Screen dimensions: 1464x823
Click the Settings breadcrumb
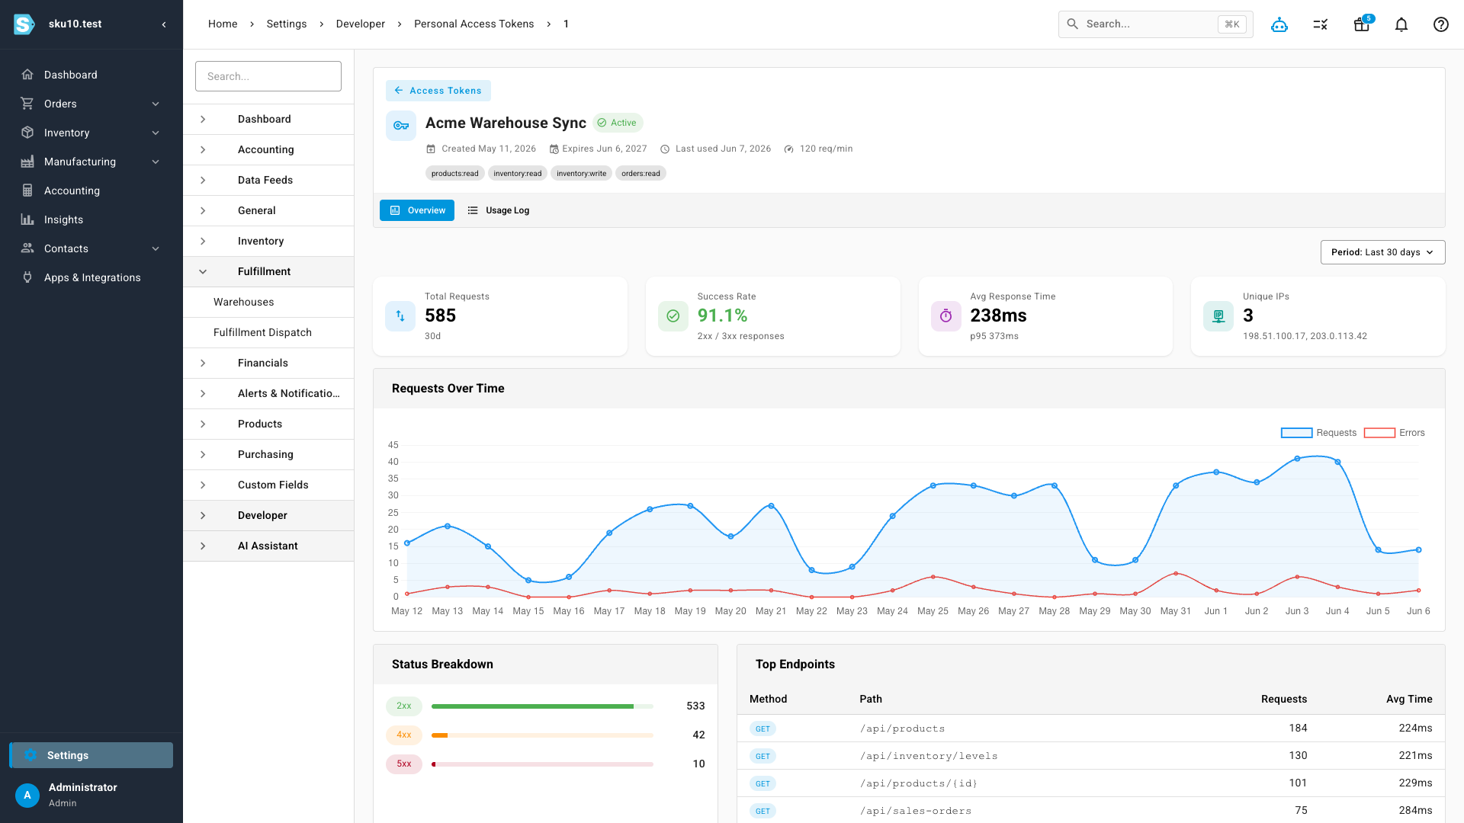pyautogui.click(x=287, y=24)
